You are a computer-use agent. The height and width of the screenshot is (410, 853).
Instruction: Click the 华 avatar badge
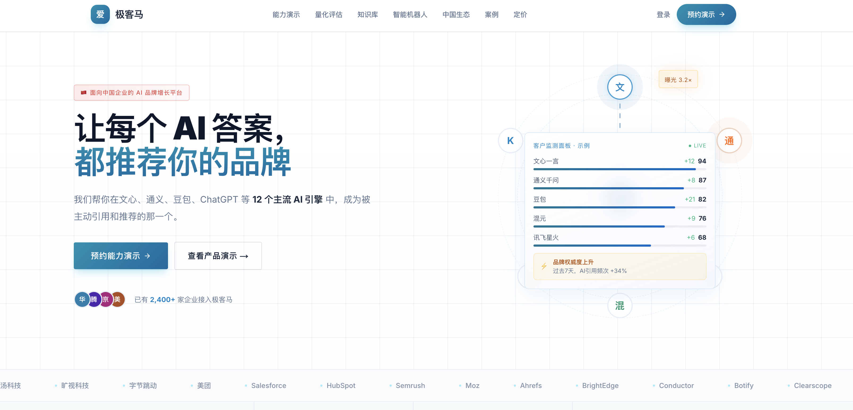[x=82, y=299]
